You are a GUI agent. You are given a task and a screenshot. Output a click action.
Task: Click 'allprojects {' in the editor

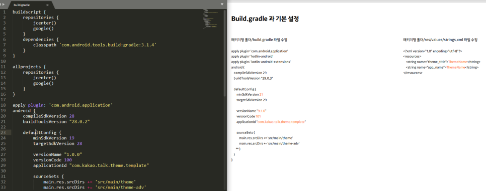click(x=29, y=67)
